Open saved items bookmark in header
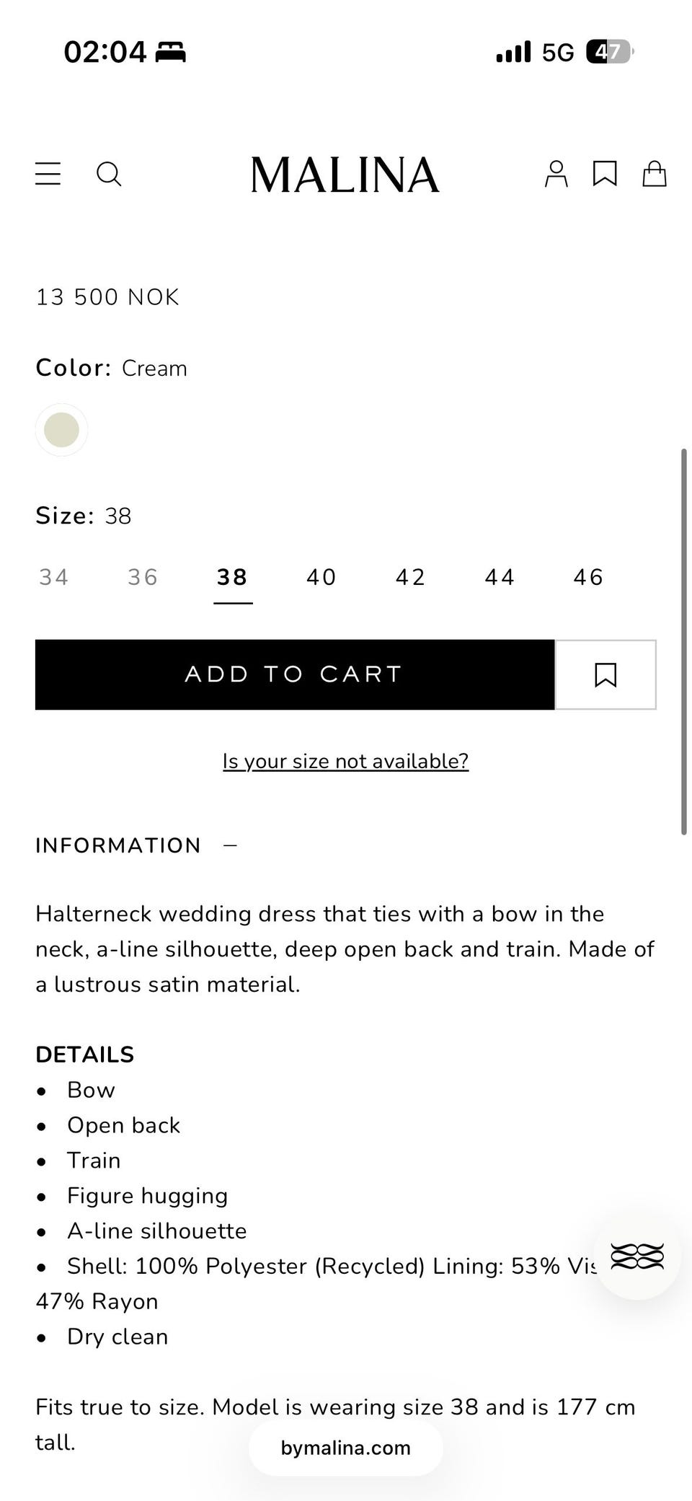Screen dimensions: 692x1501 click(x=605, y=174)
